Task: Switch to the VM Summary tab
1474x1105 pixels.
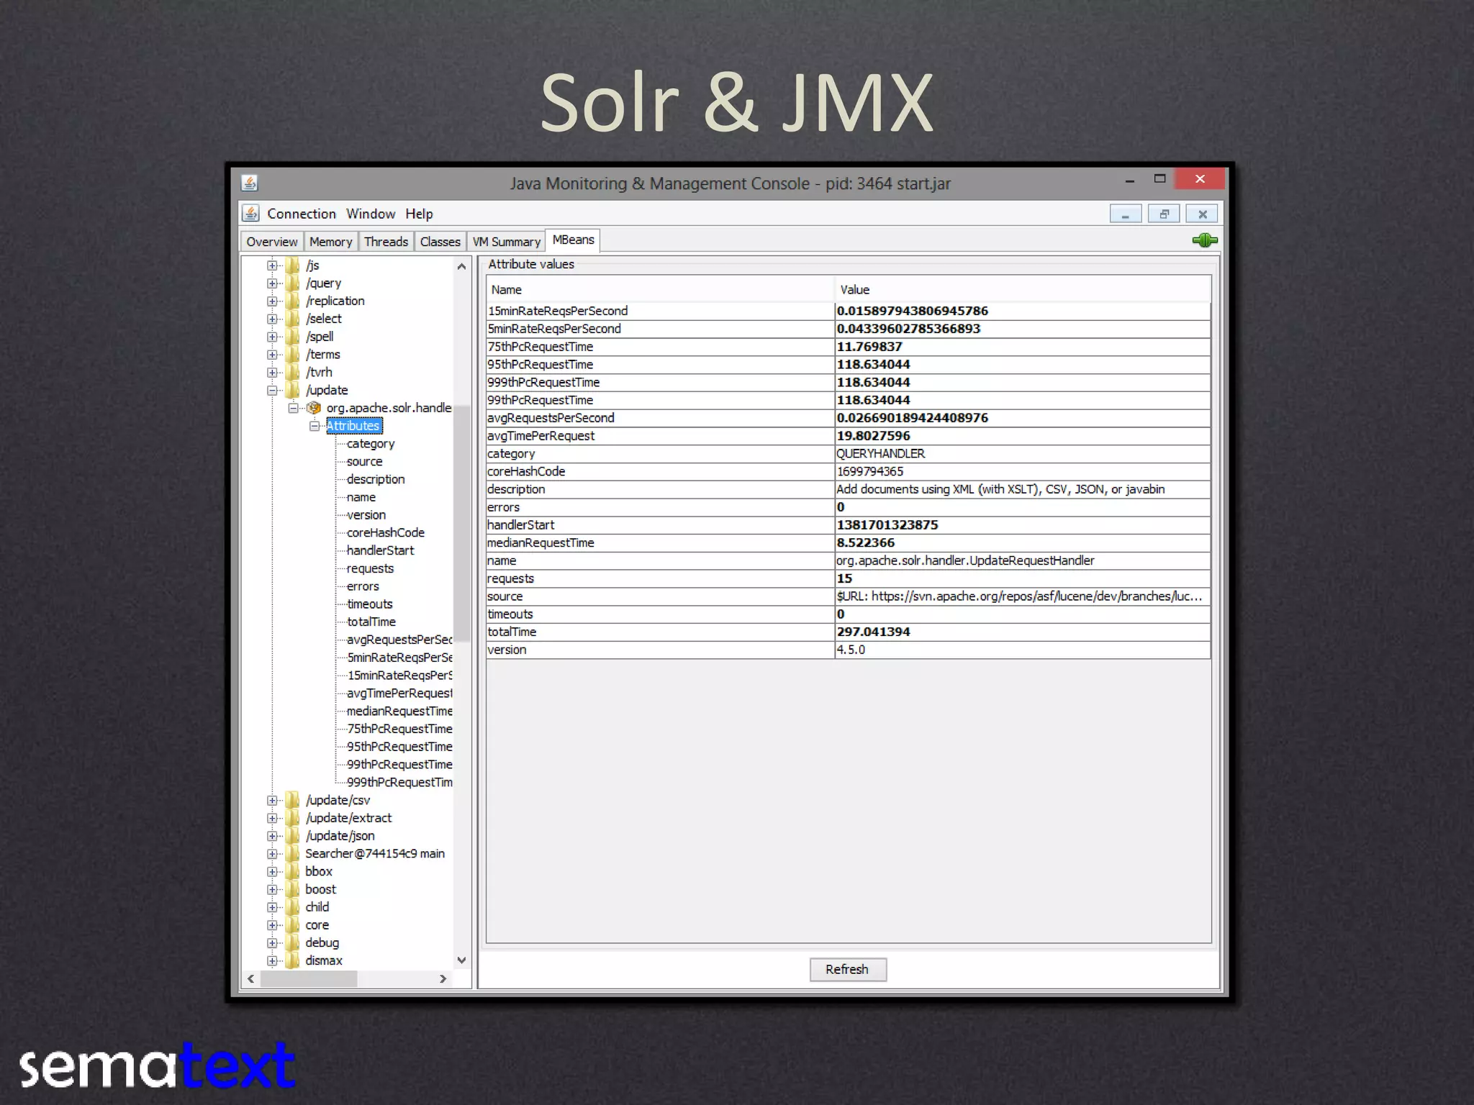Action: [x=506, y=242]
